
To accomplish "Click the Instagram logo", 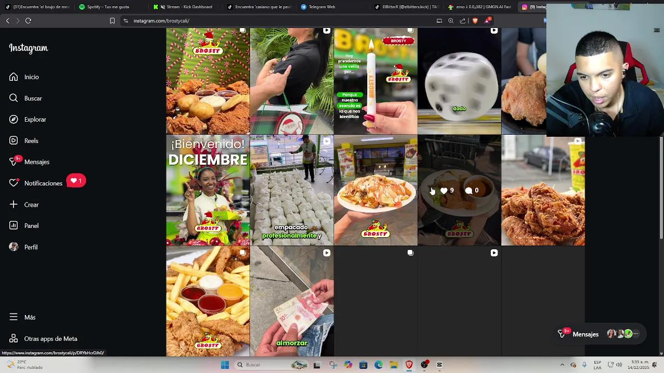I will tap(28, 48).
